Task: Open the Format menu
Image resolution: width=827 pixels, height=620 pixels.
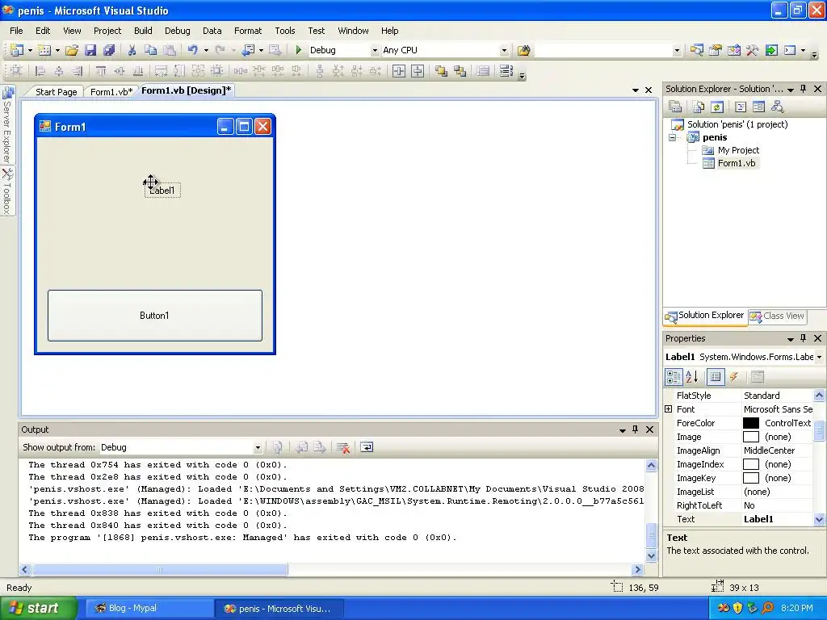Action: pyautogui.click(x=248, y=31)
